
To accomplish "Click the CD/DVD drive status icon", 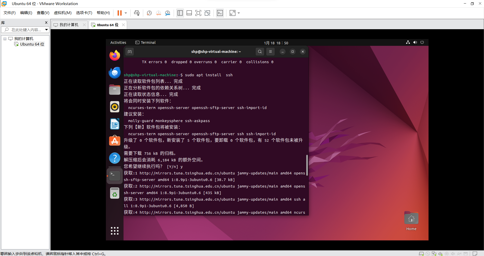I will [428, 253].
